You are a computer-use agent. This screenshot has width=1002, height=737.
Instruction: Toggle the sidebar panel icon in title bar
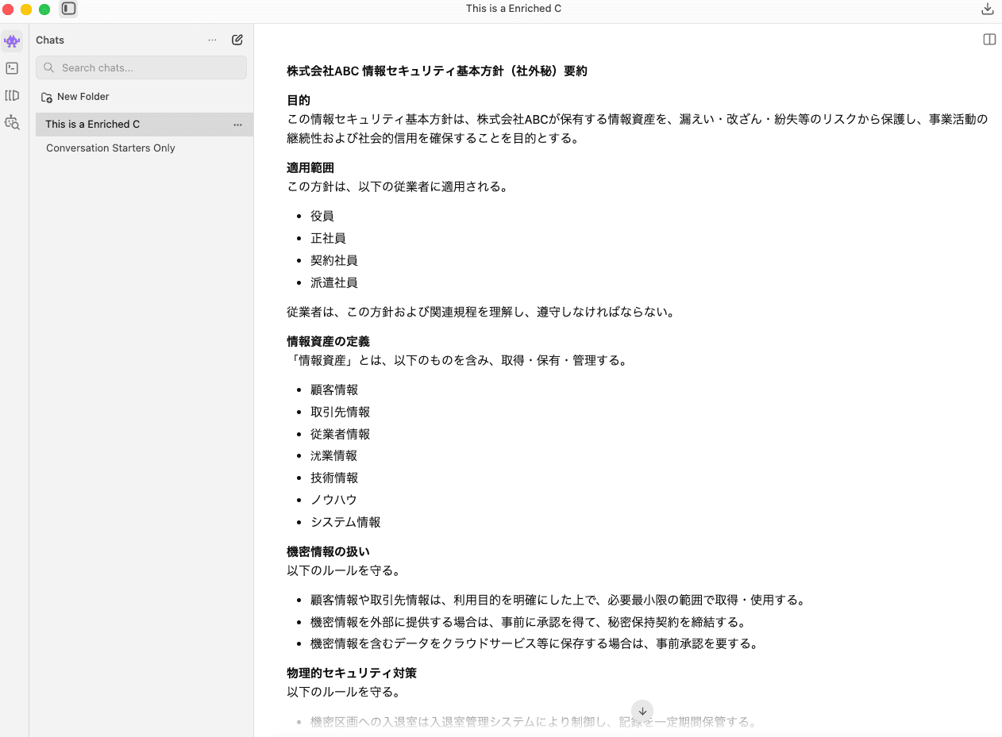pos(69,9)
